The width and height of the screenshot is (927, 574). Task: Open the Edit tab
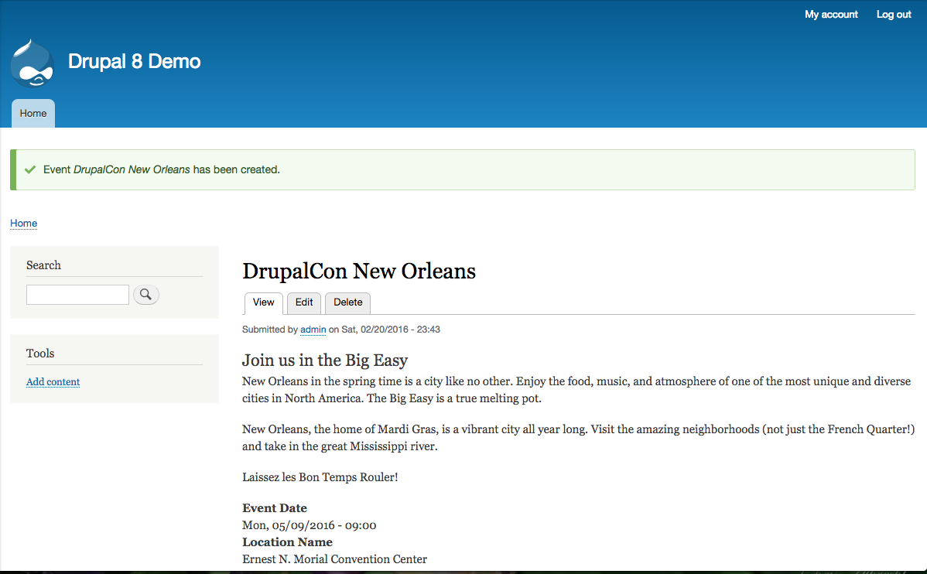pyautogui.click(x=304, y=302)
